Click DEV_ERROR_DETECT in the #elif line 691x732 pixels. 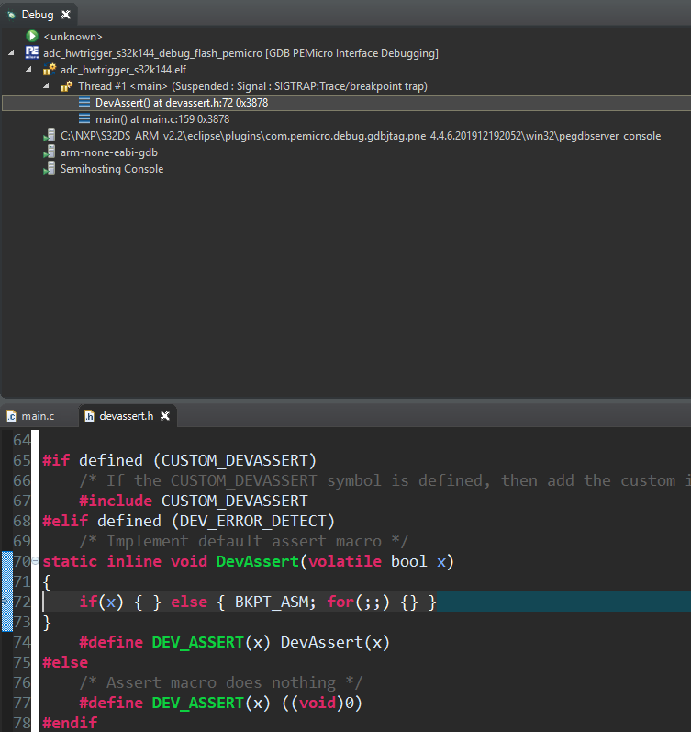click(x=252, y=521)
